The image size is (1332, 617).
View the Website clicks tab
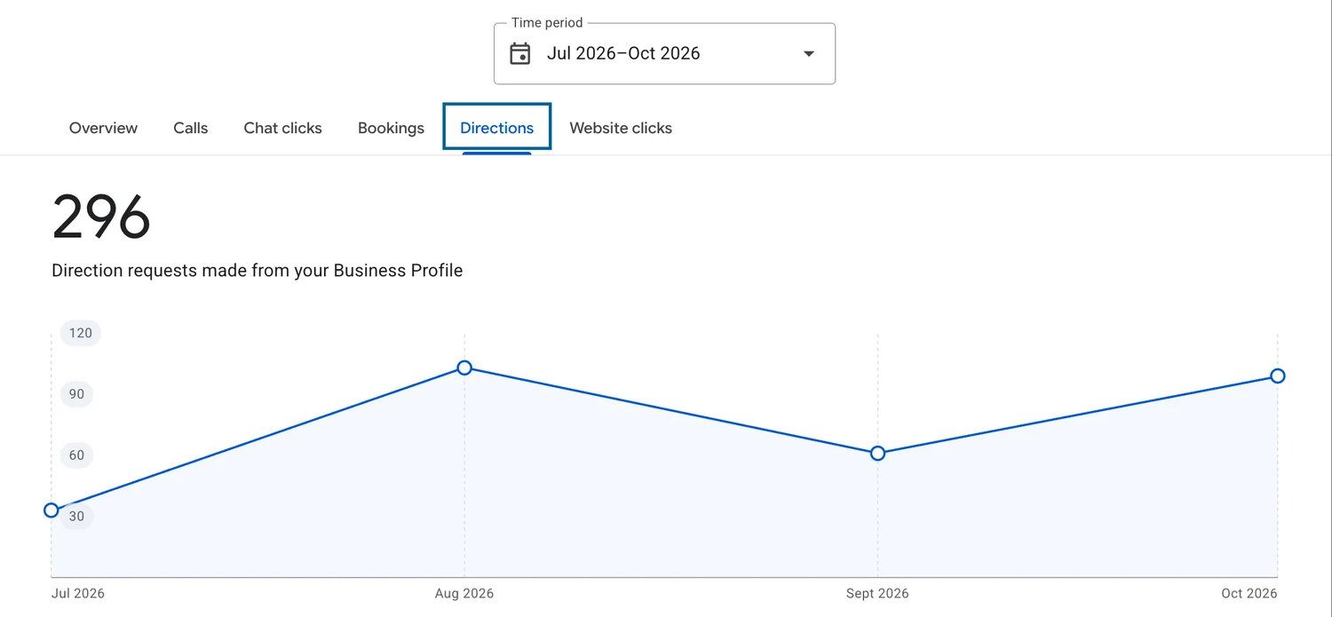point(621,128)
